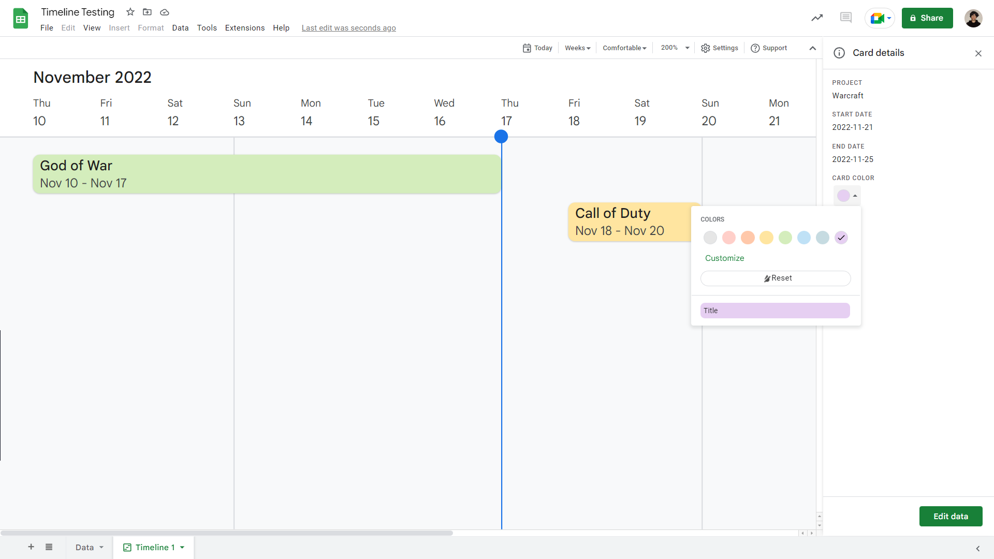The height and width of the screenshot is (559, 994).
Task: Select the green card color swatch
Action: coord(785,238)
